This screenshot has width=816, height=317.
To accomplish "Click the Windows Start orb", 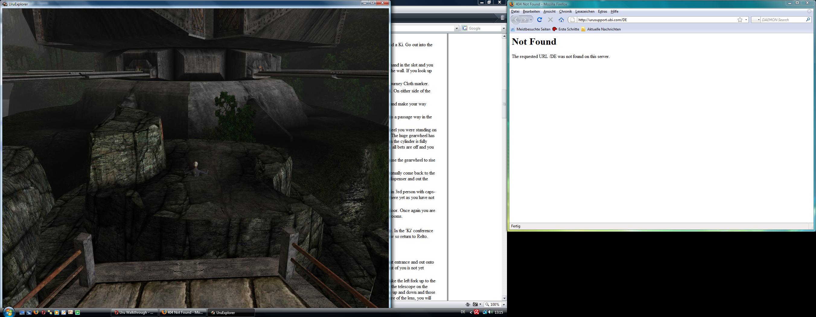I will tap(8, 312).
